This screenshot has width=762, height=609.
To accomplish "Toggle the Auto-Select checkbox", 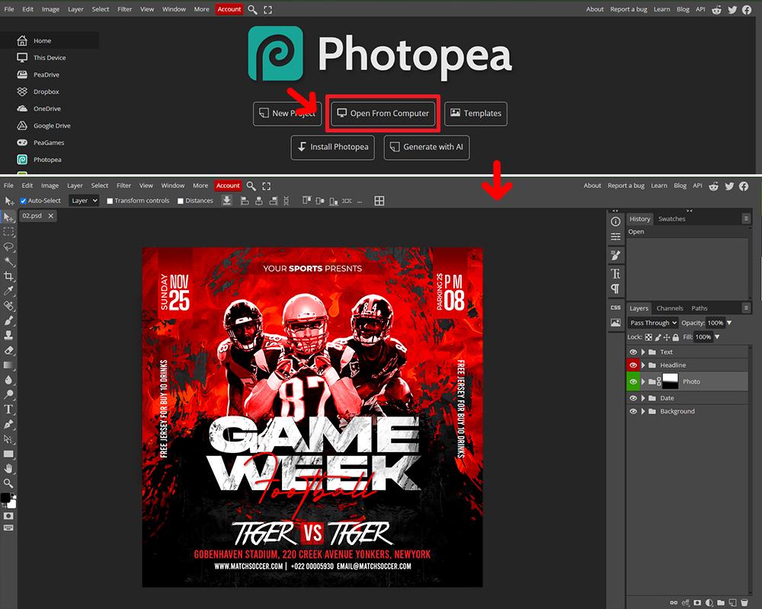I will click(23, 200).
